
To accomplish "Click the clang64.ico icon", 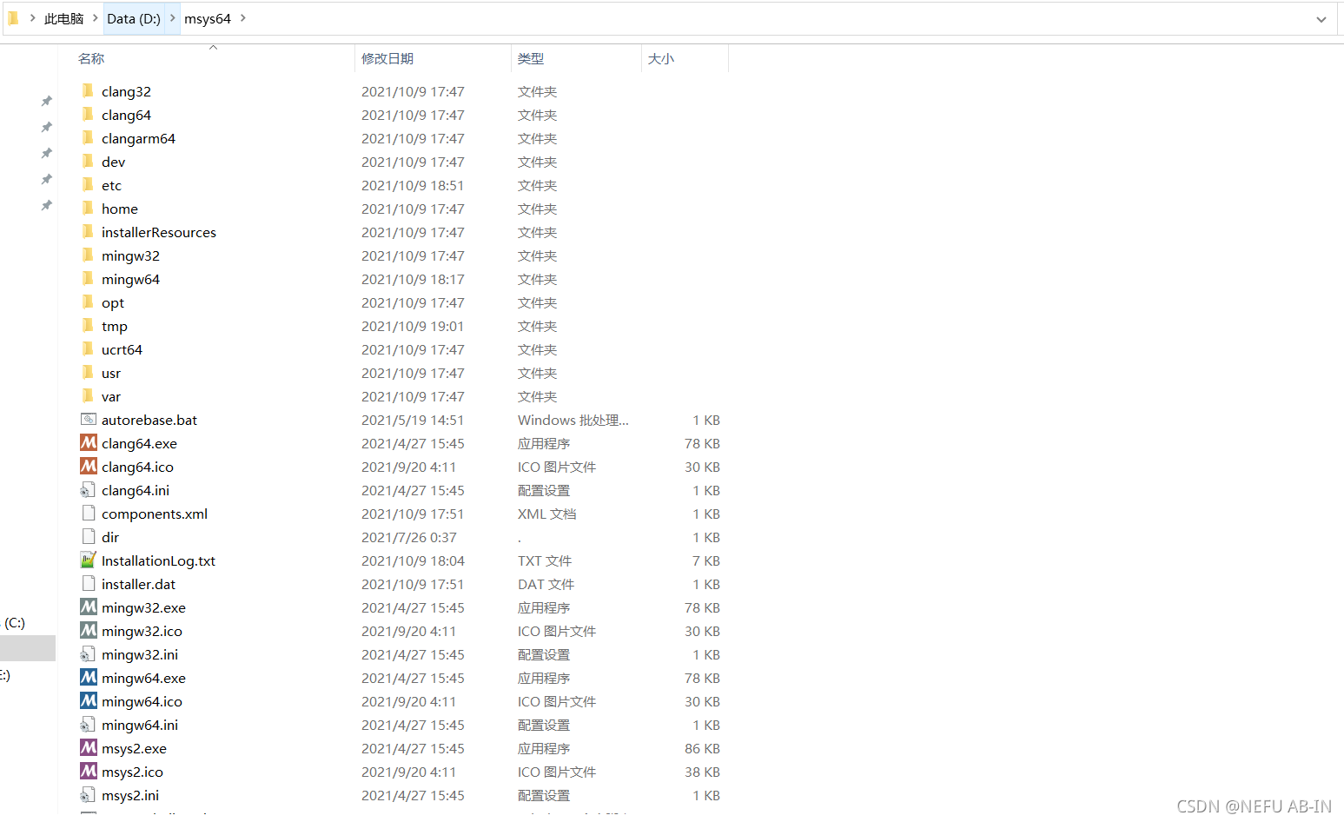I will coord(89,467).
